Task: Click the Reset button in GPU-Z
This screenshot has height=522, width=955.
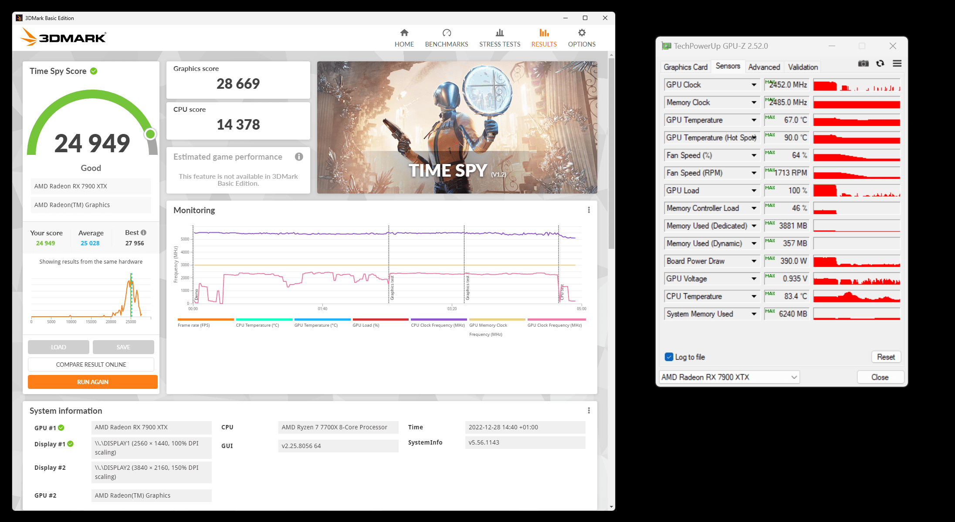Action: point(886,357)
